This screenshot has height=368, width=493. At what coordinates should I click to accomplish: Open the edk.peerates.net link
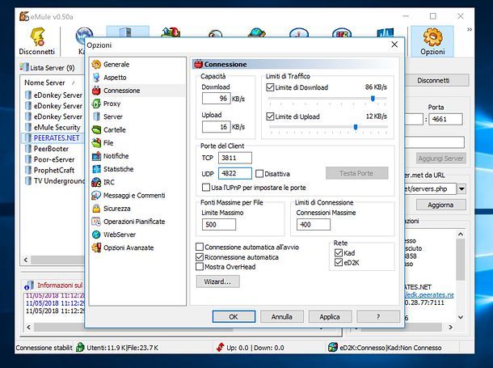pyautogui.click(x=429, y=295)
